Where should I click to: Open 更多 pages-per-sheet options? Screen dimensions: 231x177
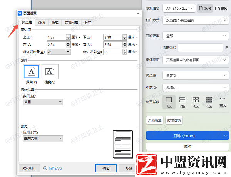tap(223, 102)
